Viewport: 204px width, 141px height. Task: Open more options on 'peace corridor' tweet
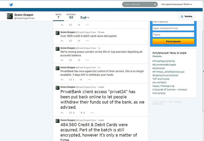[87, 60]
